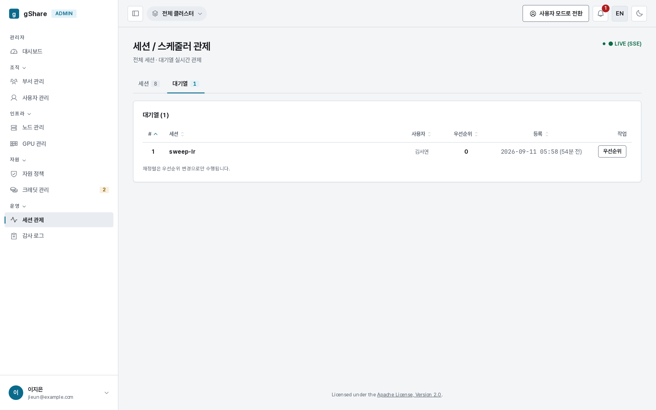This screenshot has height=410, width=656.
Task: Collapse the 조직 sidebar section
Action: tap(18, 67)
